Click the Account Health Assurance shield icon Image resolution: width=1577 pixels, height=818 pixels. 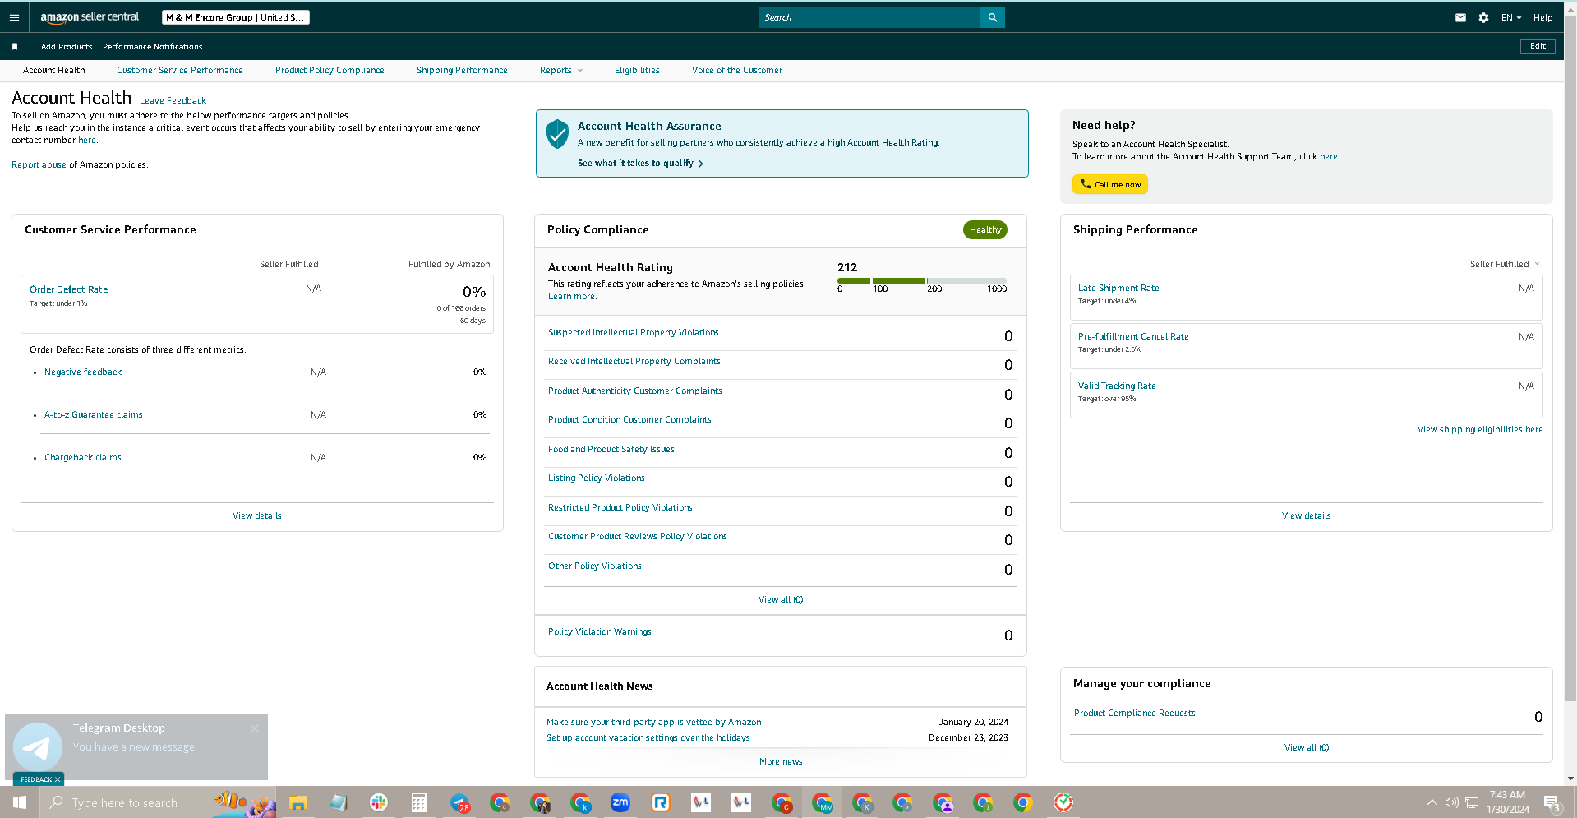pyautogui.click(x=557, y=133)
